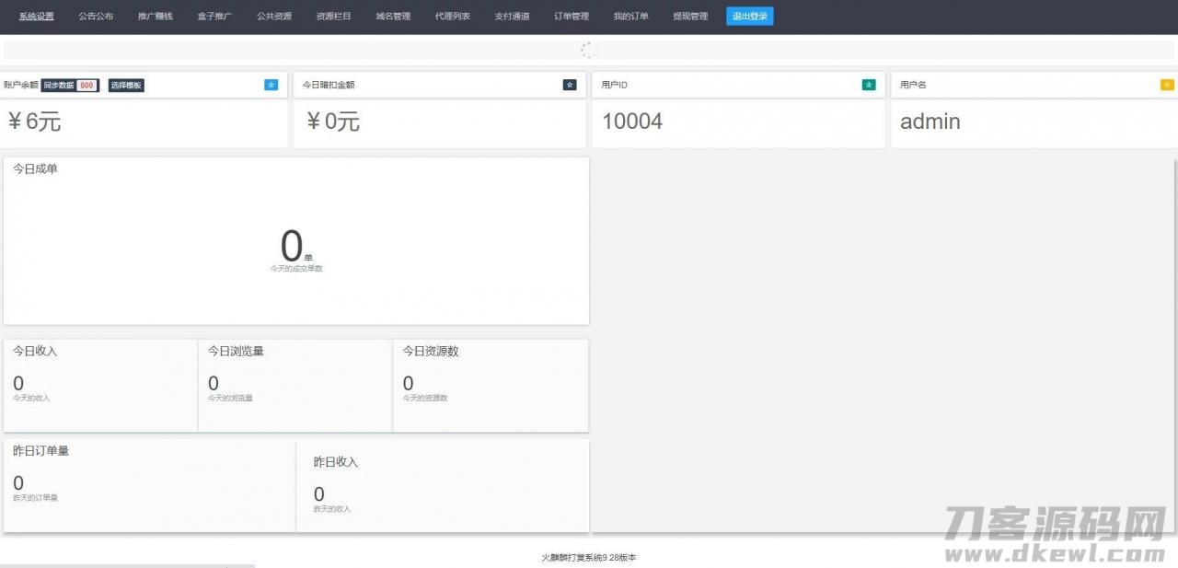Viewport: 1178px width, 568px height.
Task: Open the 系统设置 menu
Action: [36, 16]
